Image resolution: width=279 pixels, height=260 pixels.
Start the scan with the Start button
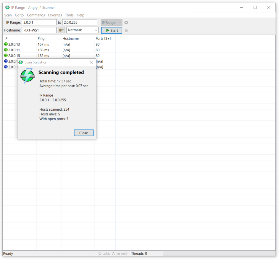coord(112,30)
